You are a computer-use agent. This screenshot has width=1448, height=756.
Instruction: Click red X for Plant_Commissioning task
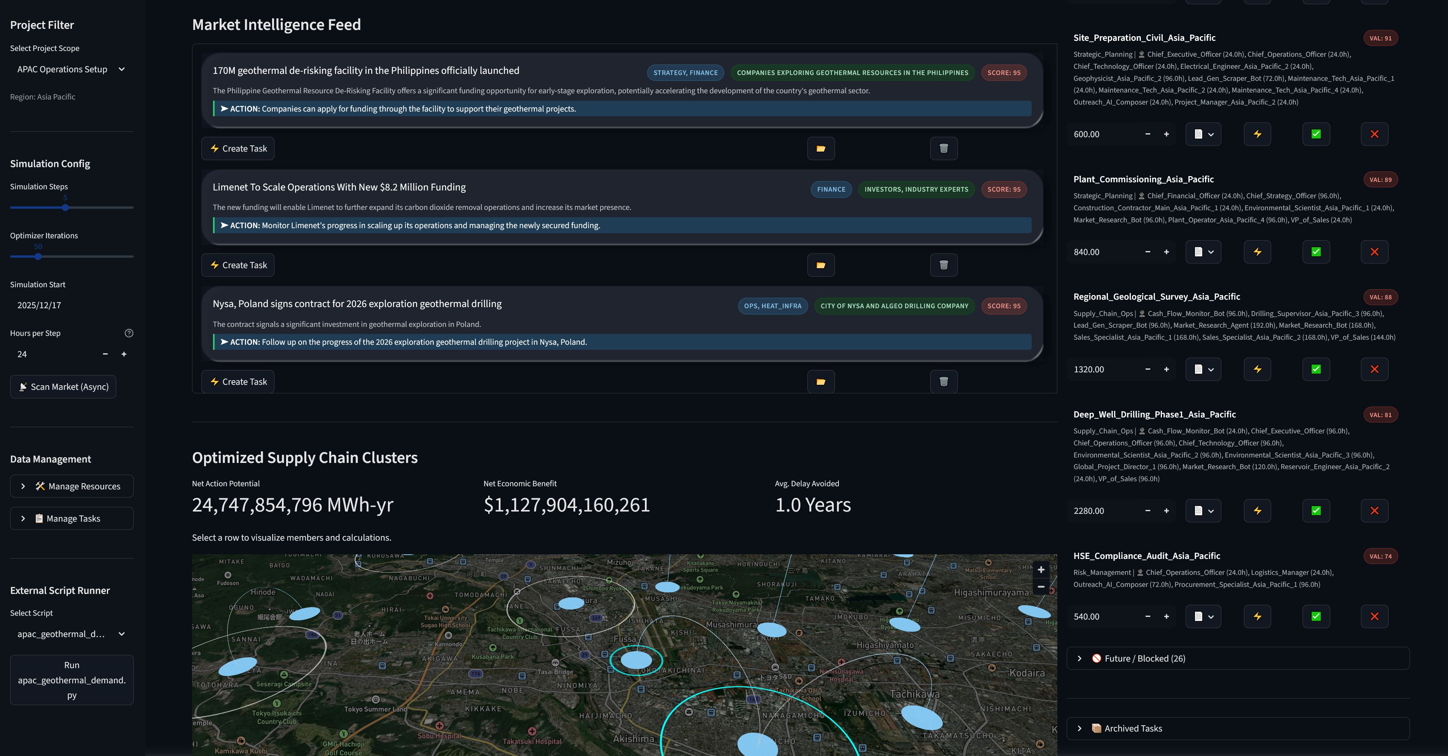(x=1374, y=252)
